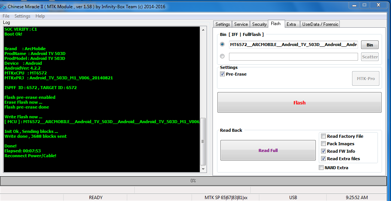Click the Bin file path field
391x201 pixels.
pyautogui.click(x=293, y=45)
